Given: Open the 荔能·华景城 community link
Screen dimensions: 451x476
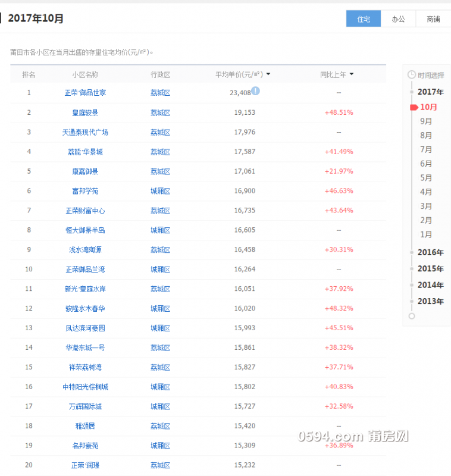Looking at the screenshot, I should point(85,152).
